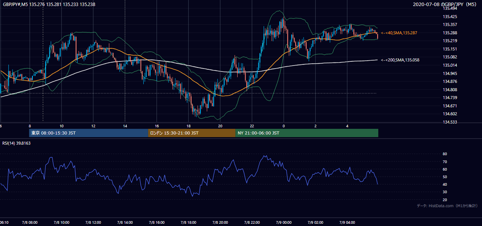Click price axis value 135.014
The width and height of the screenshot is (482, 226).
(x=450, y=65)
